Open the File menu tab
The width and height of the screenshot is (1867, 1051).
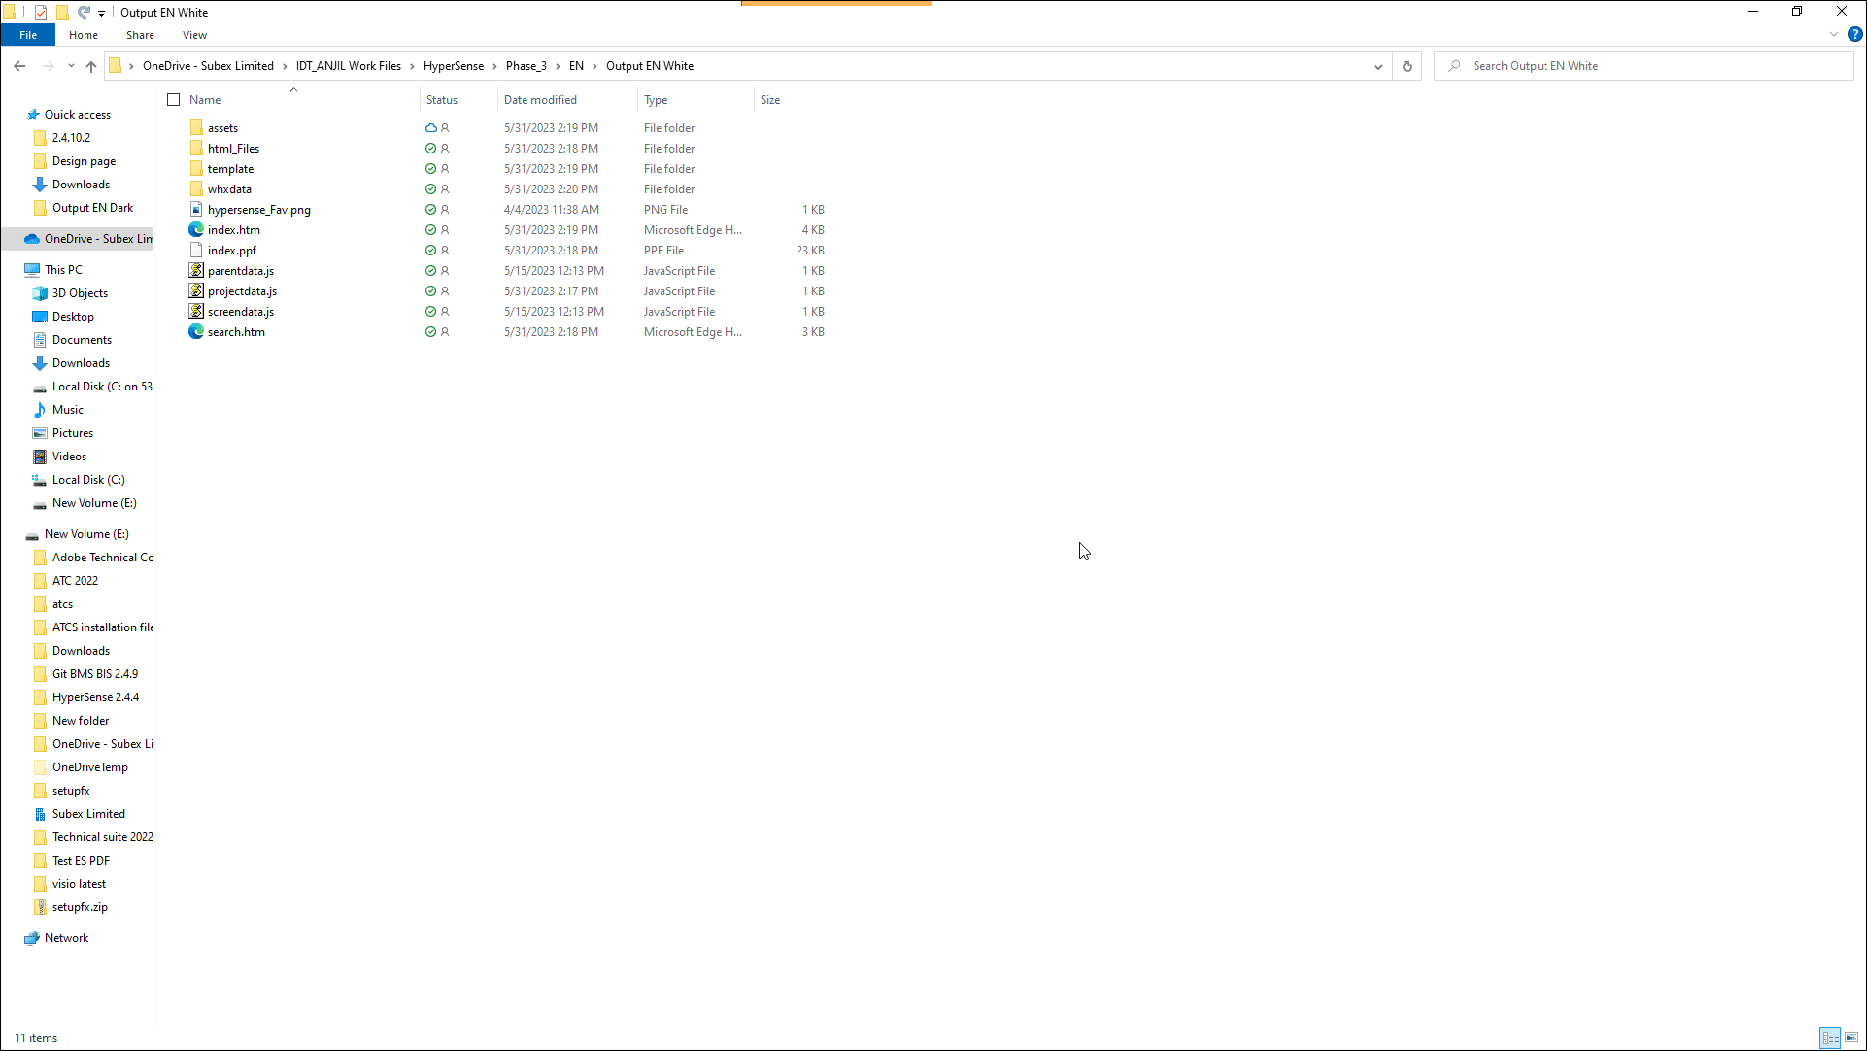click(x=28, y=35)
